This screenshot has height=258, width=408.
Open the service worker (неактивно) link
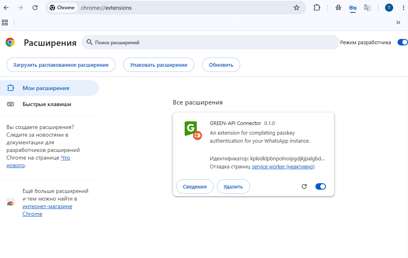283,166
